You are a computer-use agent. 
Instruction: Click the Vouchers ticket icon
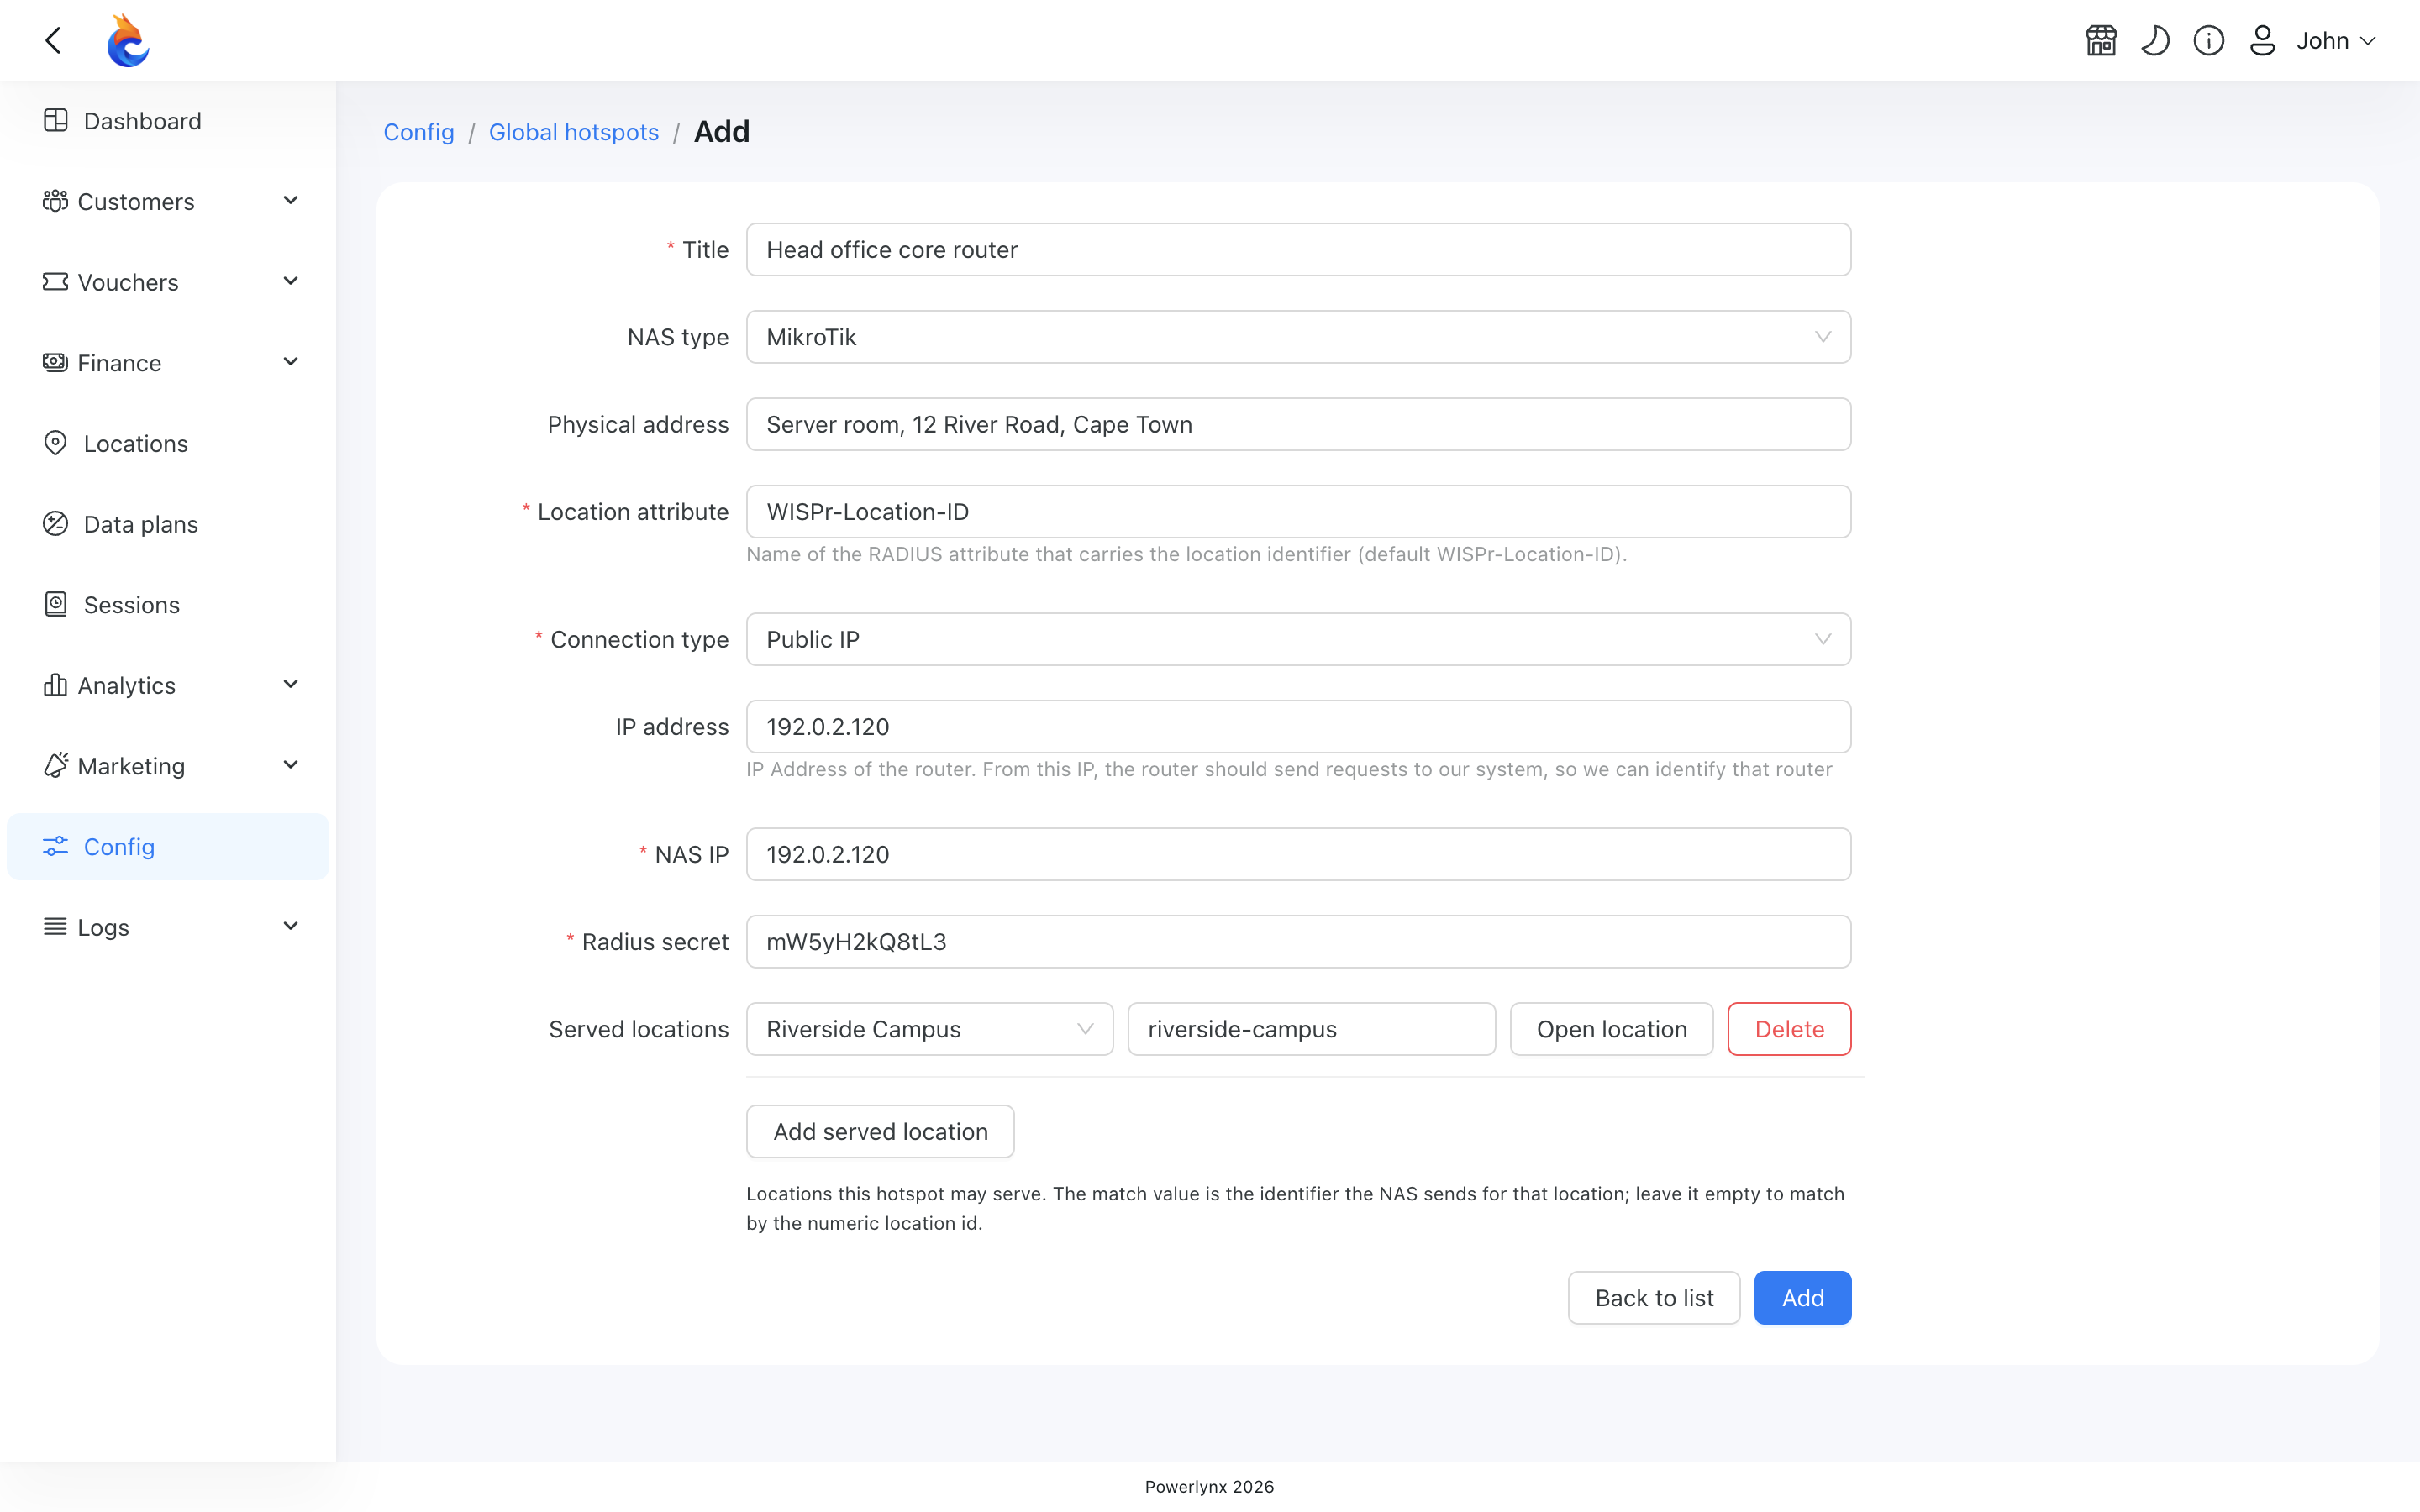point(55,282)
